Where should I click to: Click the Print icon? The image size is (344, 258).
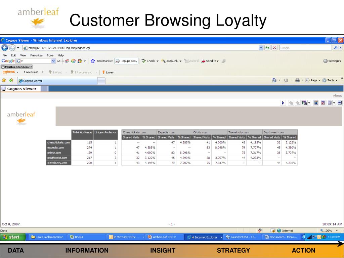297,80
